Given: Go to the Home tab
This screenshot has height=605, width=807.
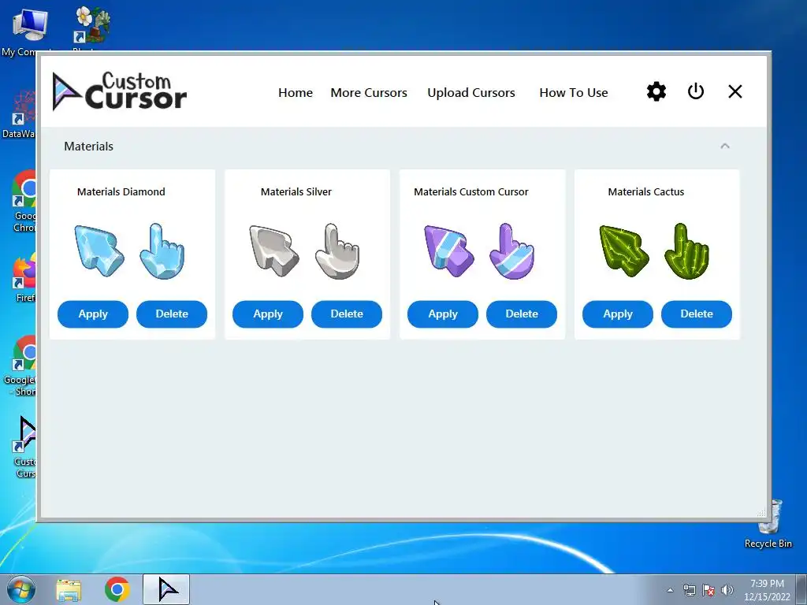Looking at the screenshot, I should click(296, 93).
